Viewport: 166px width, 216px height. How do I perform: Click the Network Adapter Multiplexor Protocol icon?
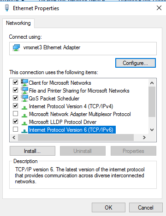[24, 115]
